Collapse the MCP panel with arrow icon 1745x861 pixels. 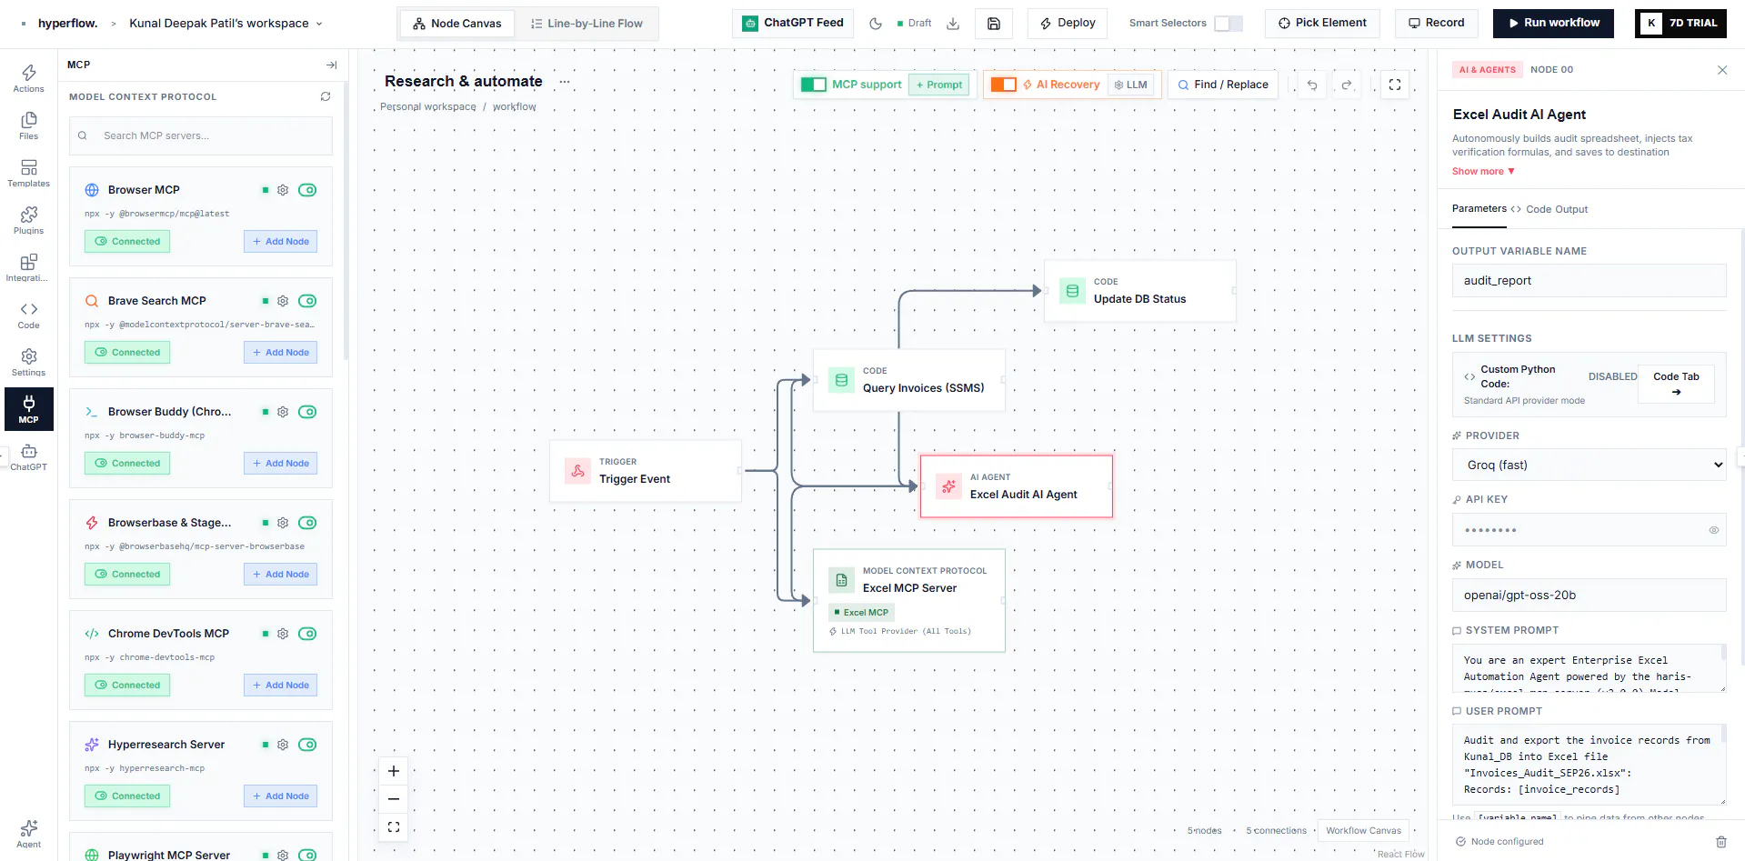[x=331, y=65]
